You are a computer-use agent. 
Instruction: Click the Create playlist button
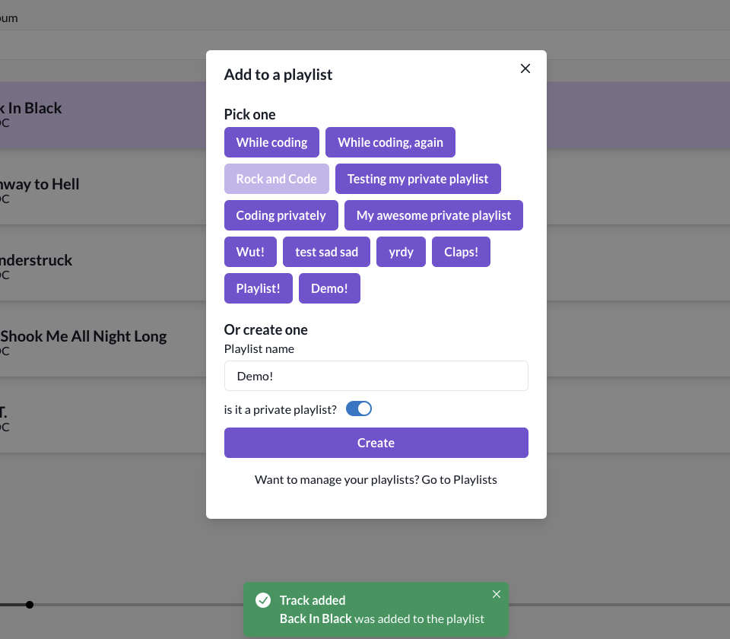[376, 443]
